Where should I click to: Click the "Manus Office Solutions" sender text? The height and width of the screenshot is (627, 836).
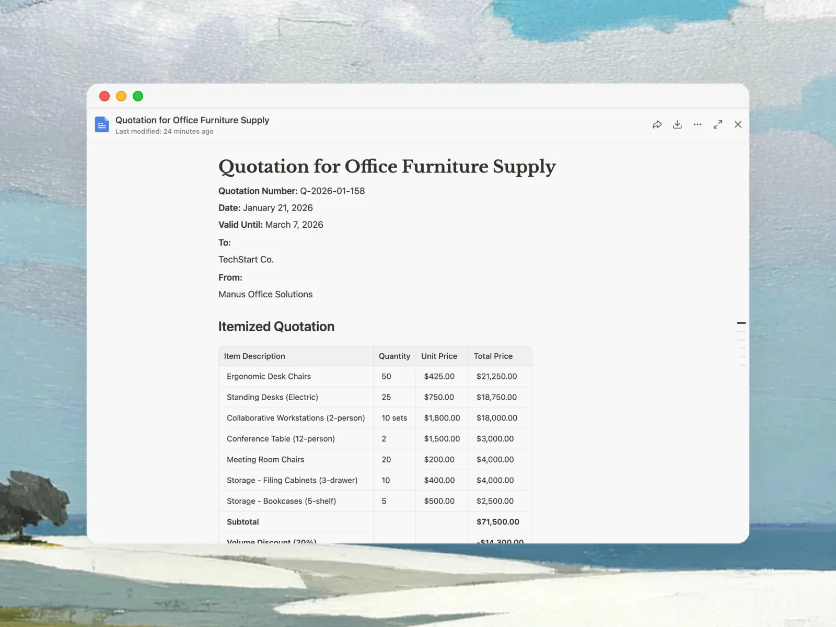[265, 294]
